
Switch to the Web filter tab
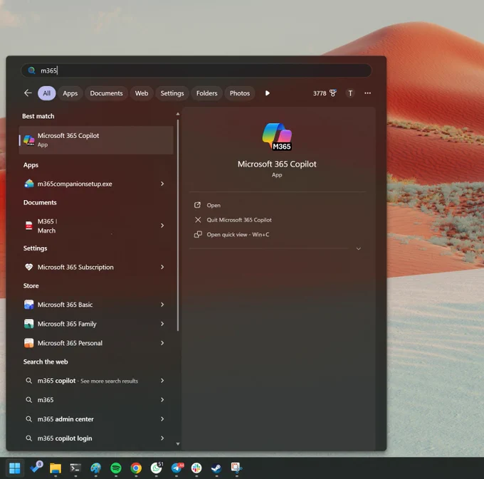pos(142,93)
